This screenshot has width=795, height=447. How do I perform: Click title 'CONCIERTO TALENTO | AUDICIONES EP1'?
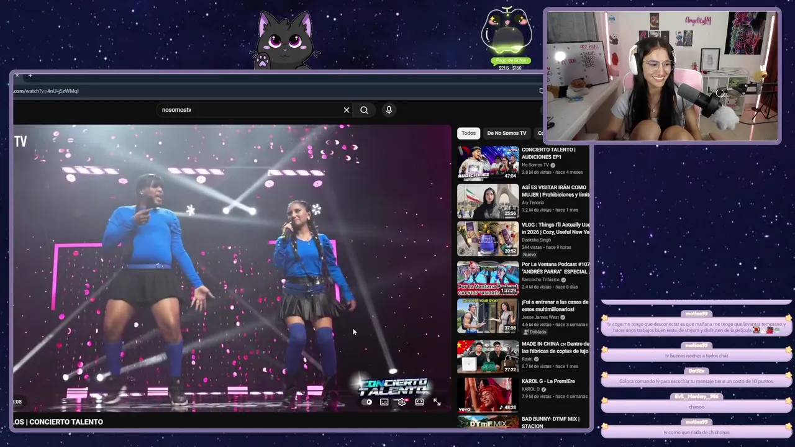click(x=548, y=153)
